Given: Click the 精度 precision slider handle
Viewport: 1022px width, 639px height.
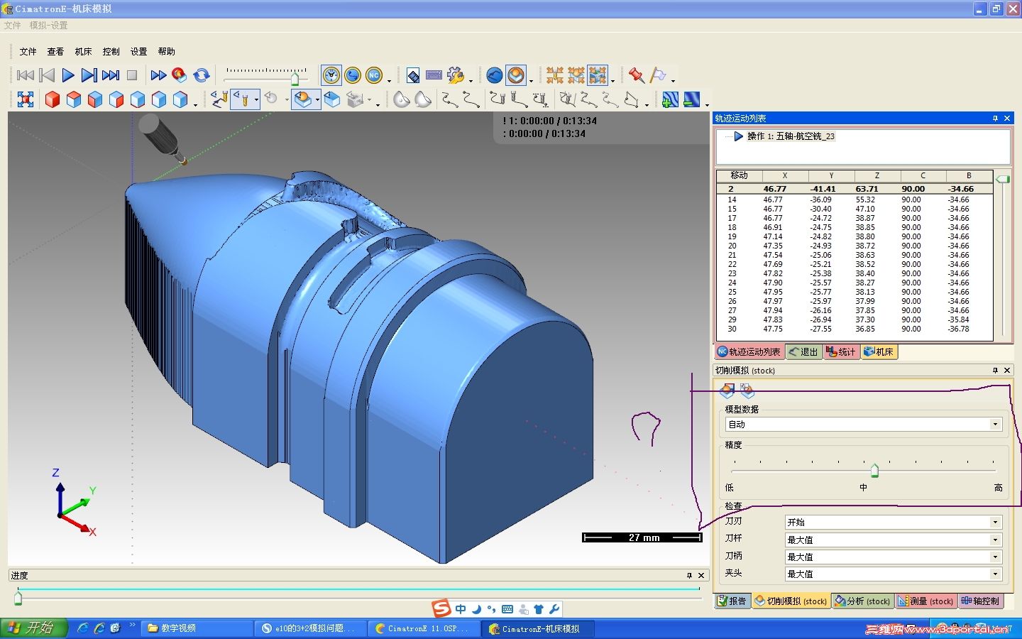Looking at the screenshot, I should (874, 470).
